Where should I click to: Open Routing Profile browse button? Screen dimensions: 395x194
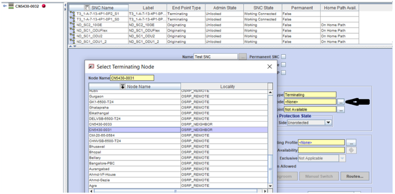tap(351, 142)
